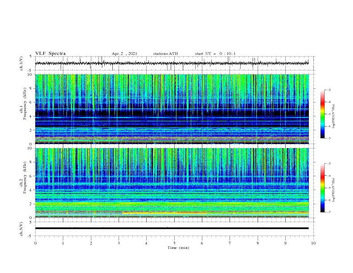Click the 'VLF Spectra' title text

[x=50, y=54]
